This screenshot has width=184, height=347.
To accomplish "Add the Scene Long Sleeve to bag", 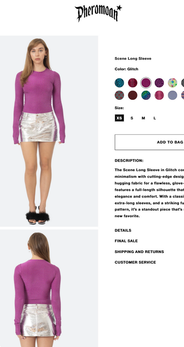I will point(149,142).
